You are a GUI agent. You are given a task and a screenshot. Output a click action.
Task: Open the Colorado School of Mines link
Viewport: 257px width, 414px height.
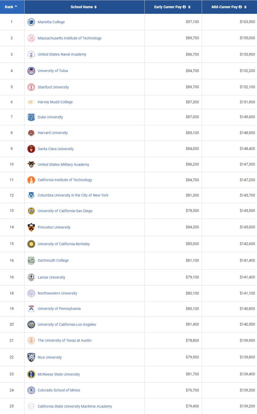(x=59, y=390)
